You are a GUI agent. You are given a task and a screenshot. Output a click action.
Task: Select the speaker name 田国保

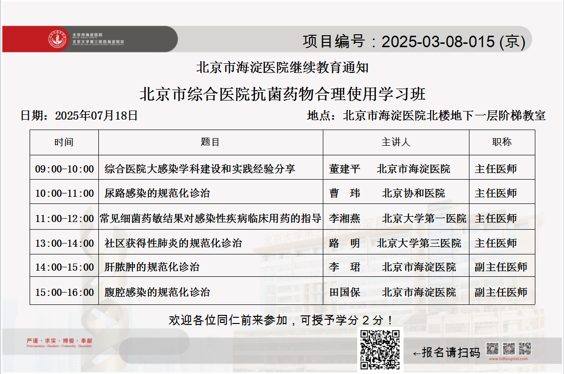pyautogui.click(x=344, y=293)
